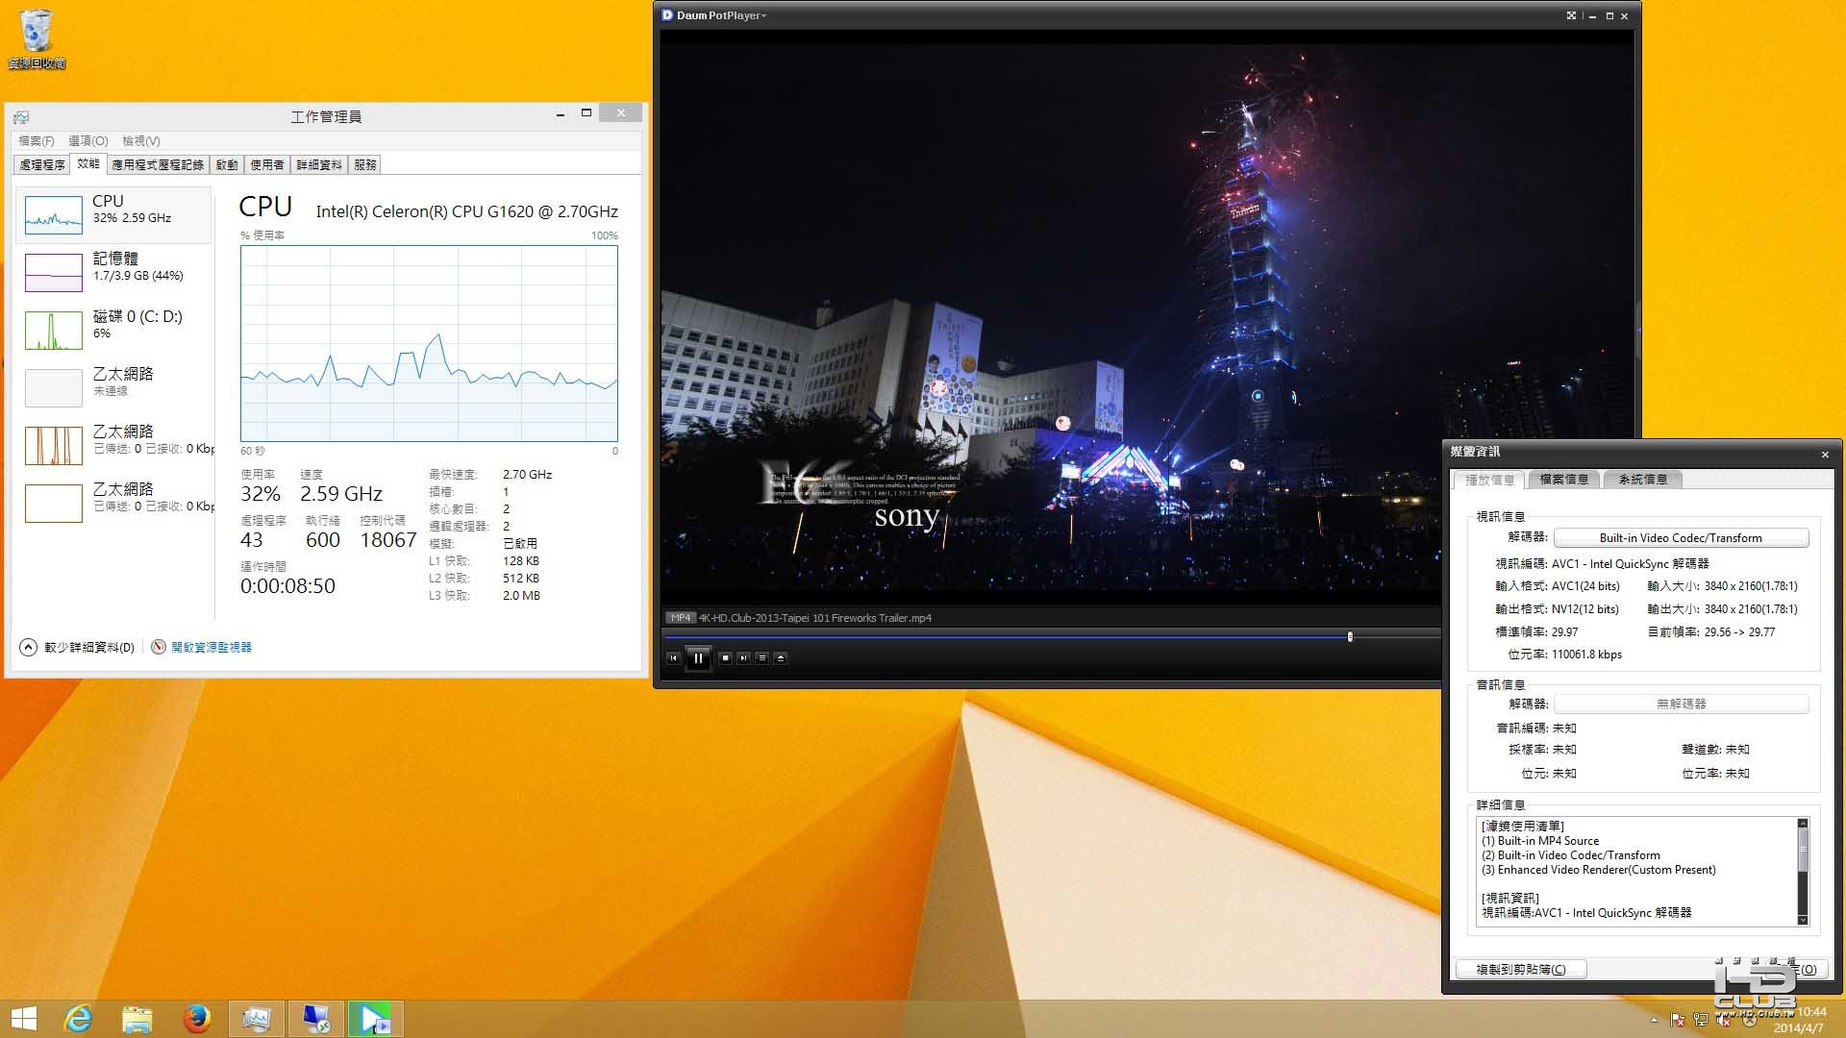Screen dimensions: 1846x1038
Task: Open the 開啟資源監視器 link
Action: click(211, 648)
